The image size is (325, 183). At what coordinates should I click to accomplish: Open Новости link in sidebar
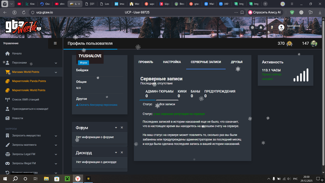[17, 118]
